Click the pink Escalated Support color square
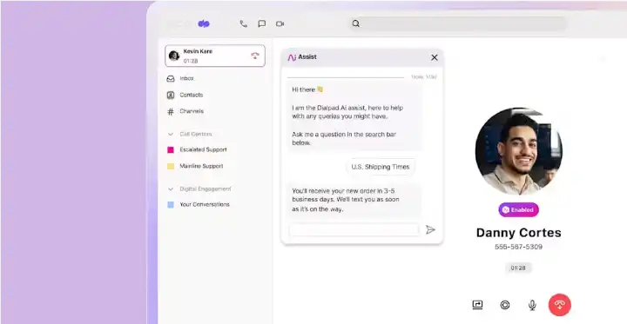627x324 pixels. click(x=171, y=150)
